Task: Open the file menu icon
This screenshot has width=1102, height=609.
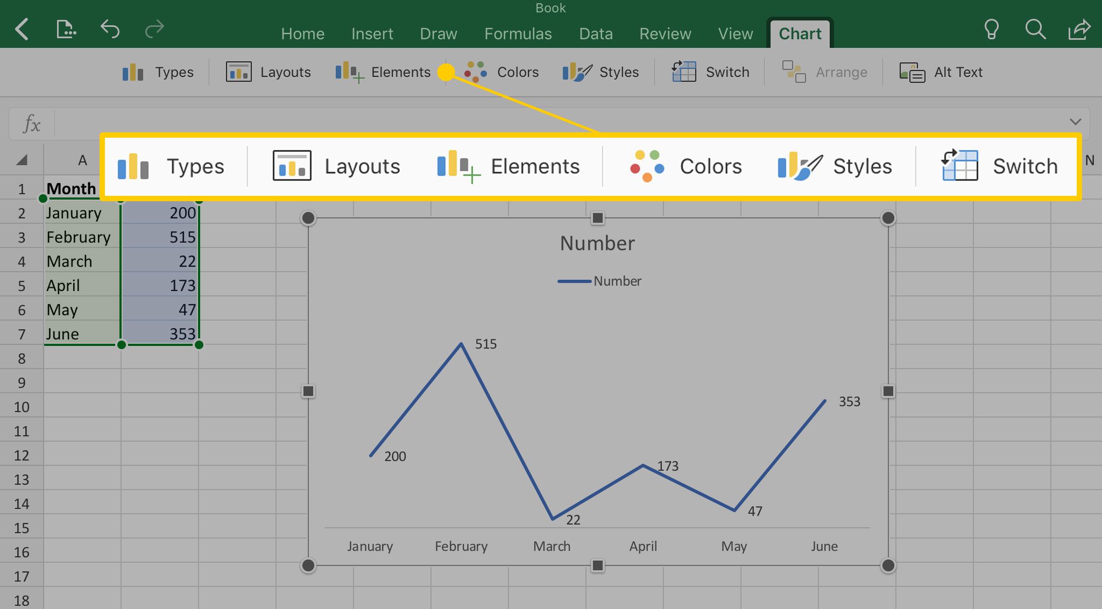Action: coord(66,29)
